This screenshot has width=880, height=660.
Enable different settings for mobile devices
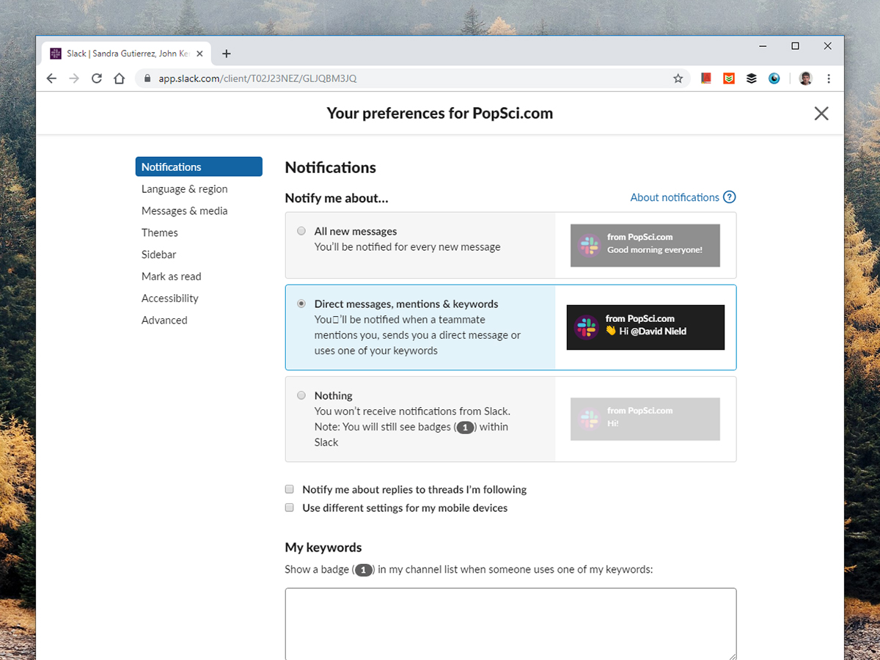click(x=290, y=507)
